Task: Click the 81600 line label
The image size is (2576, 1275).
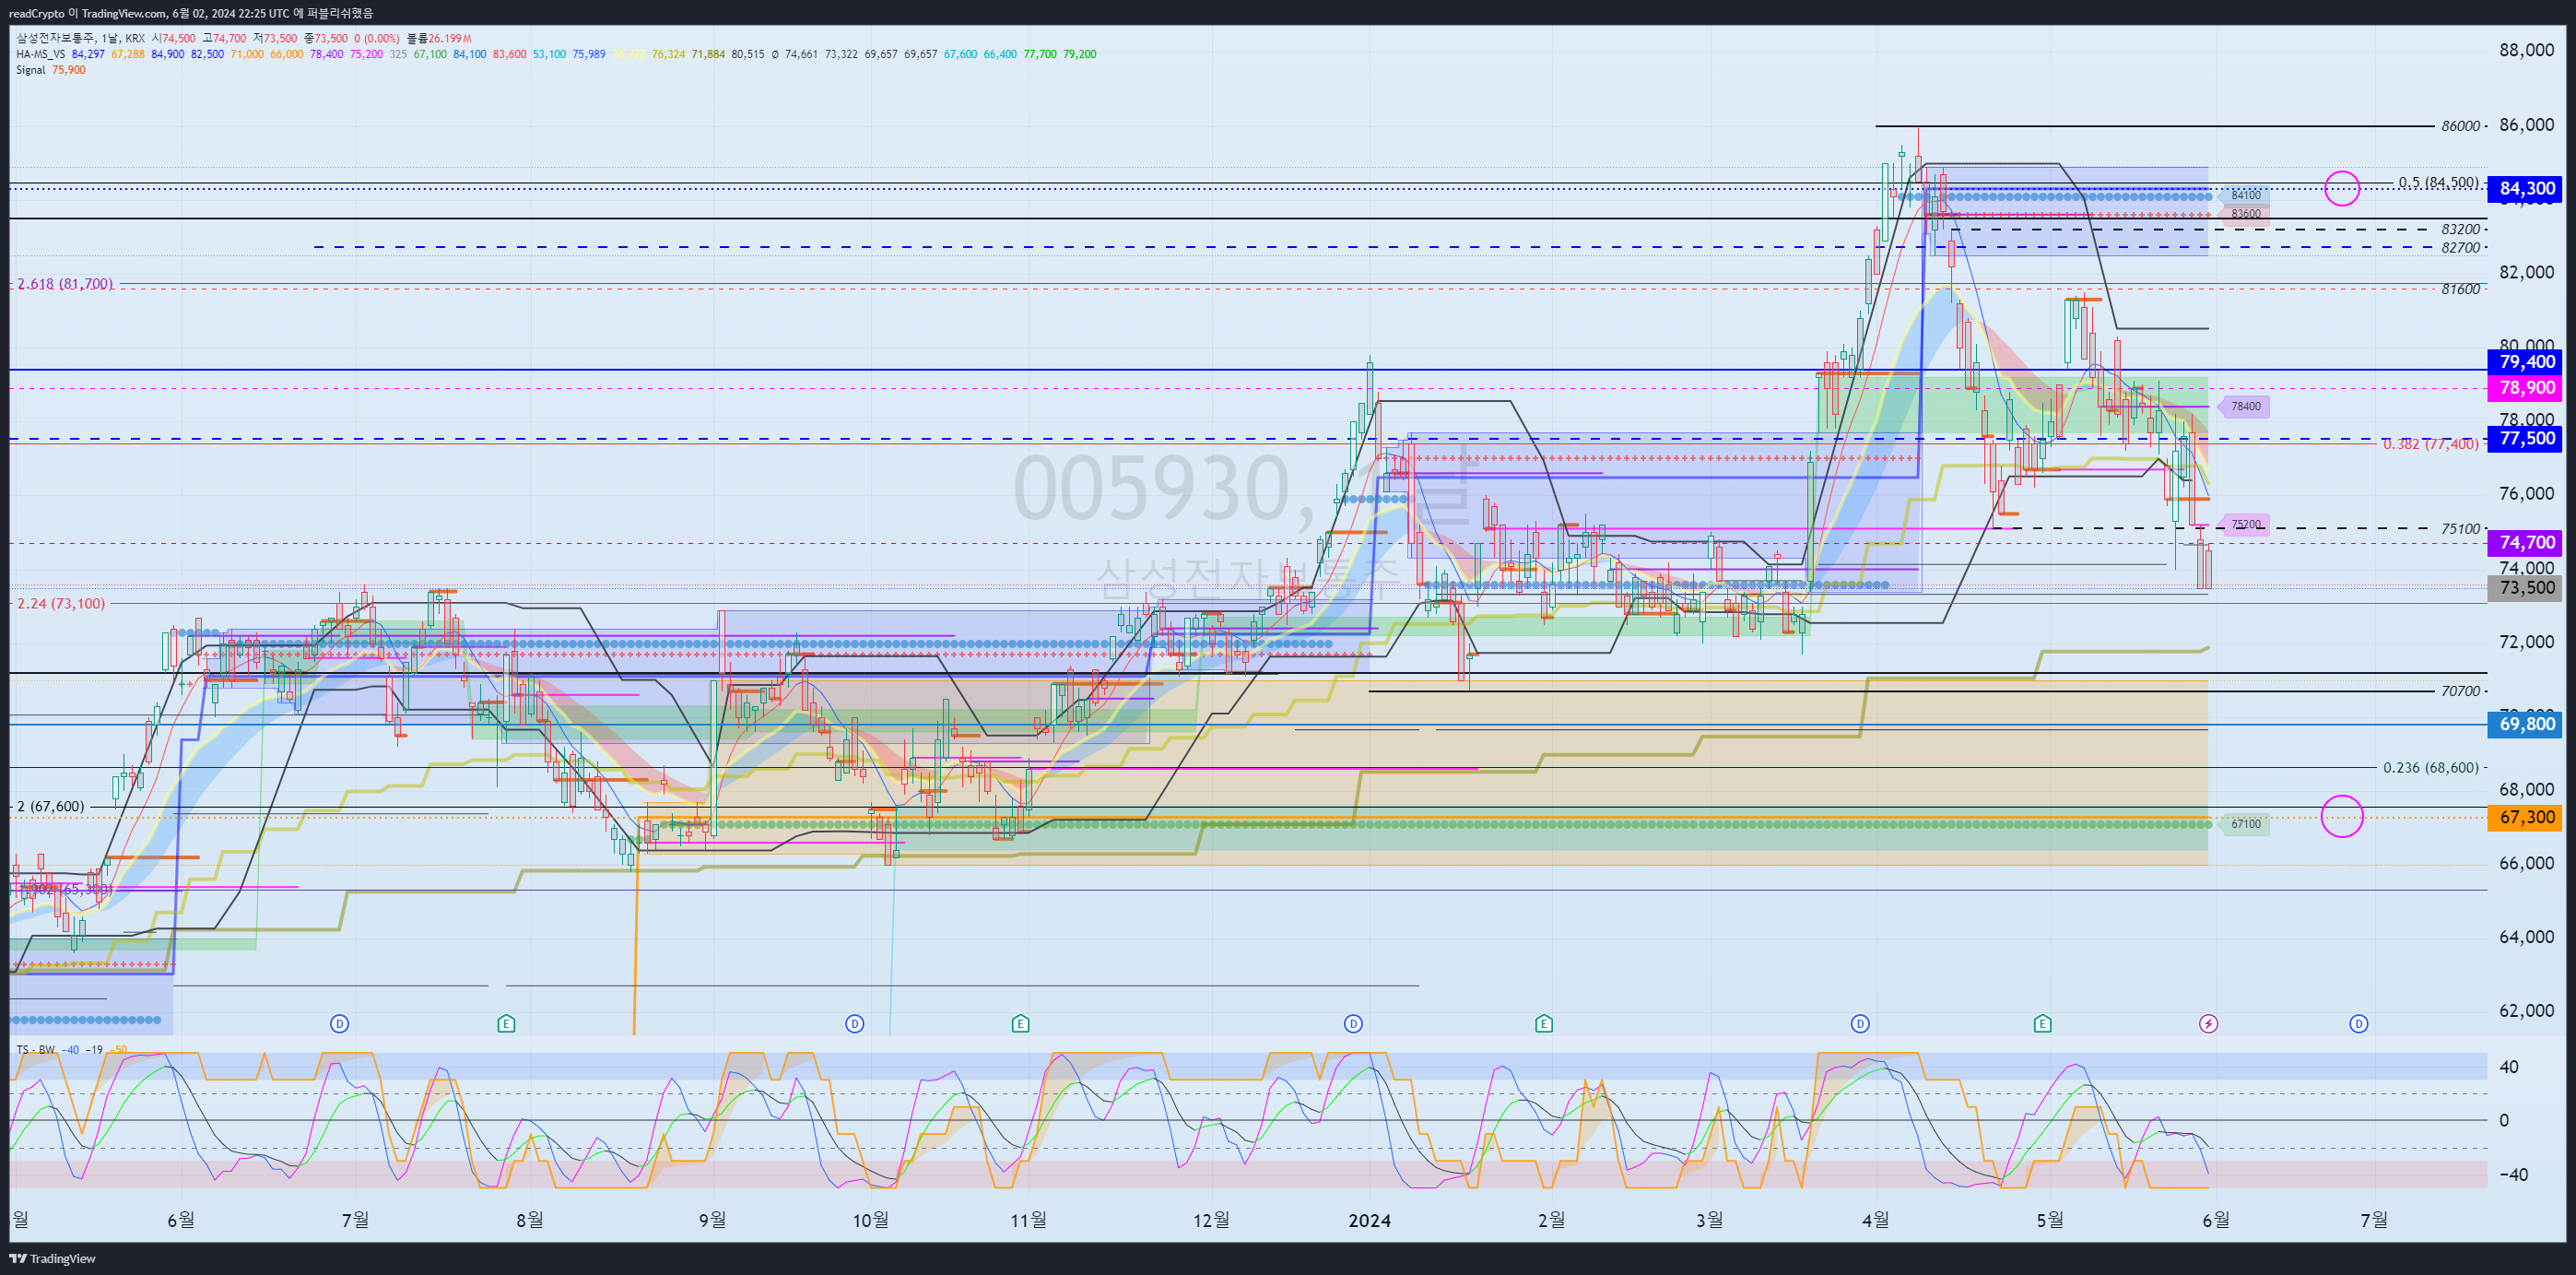Action: [x=2460, y=289]
